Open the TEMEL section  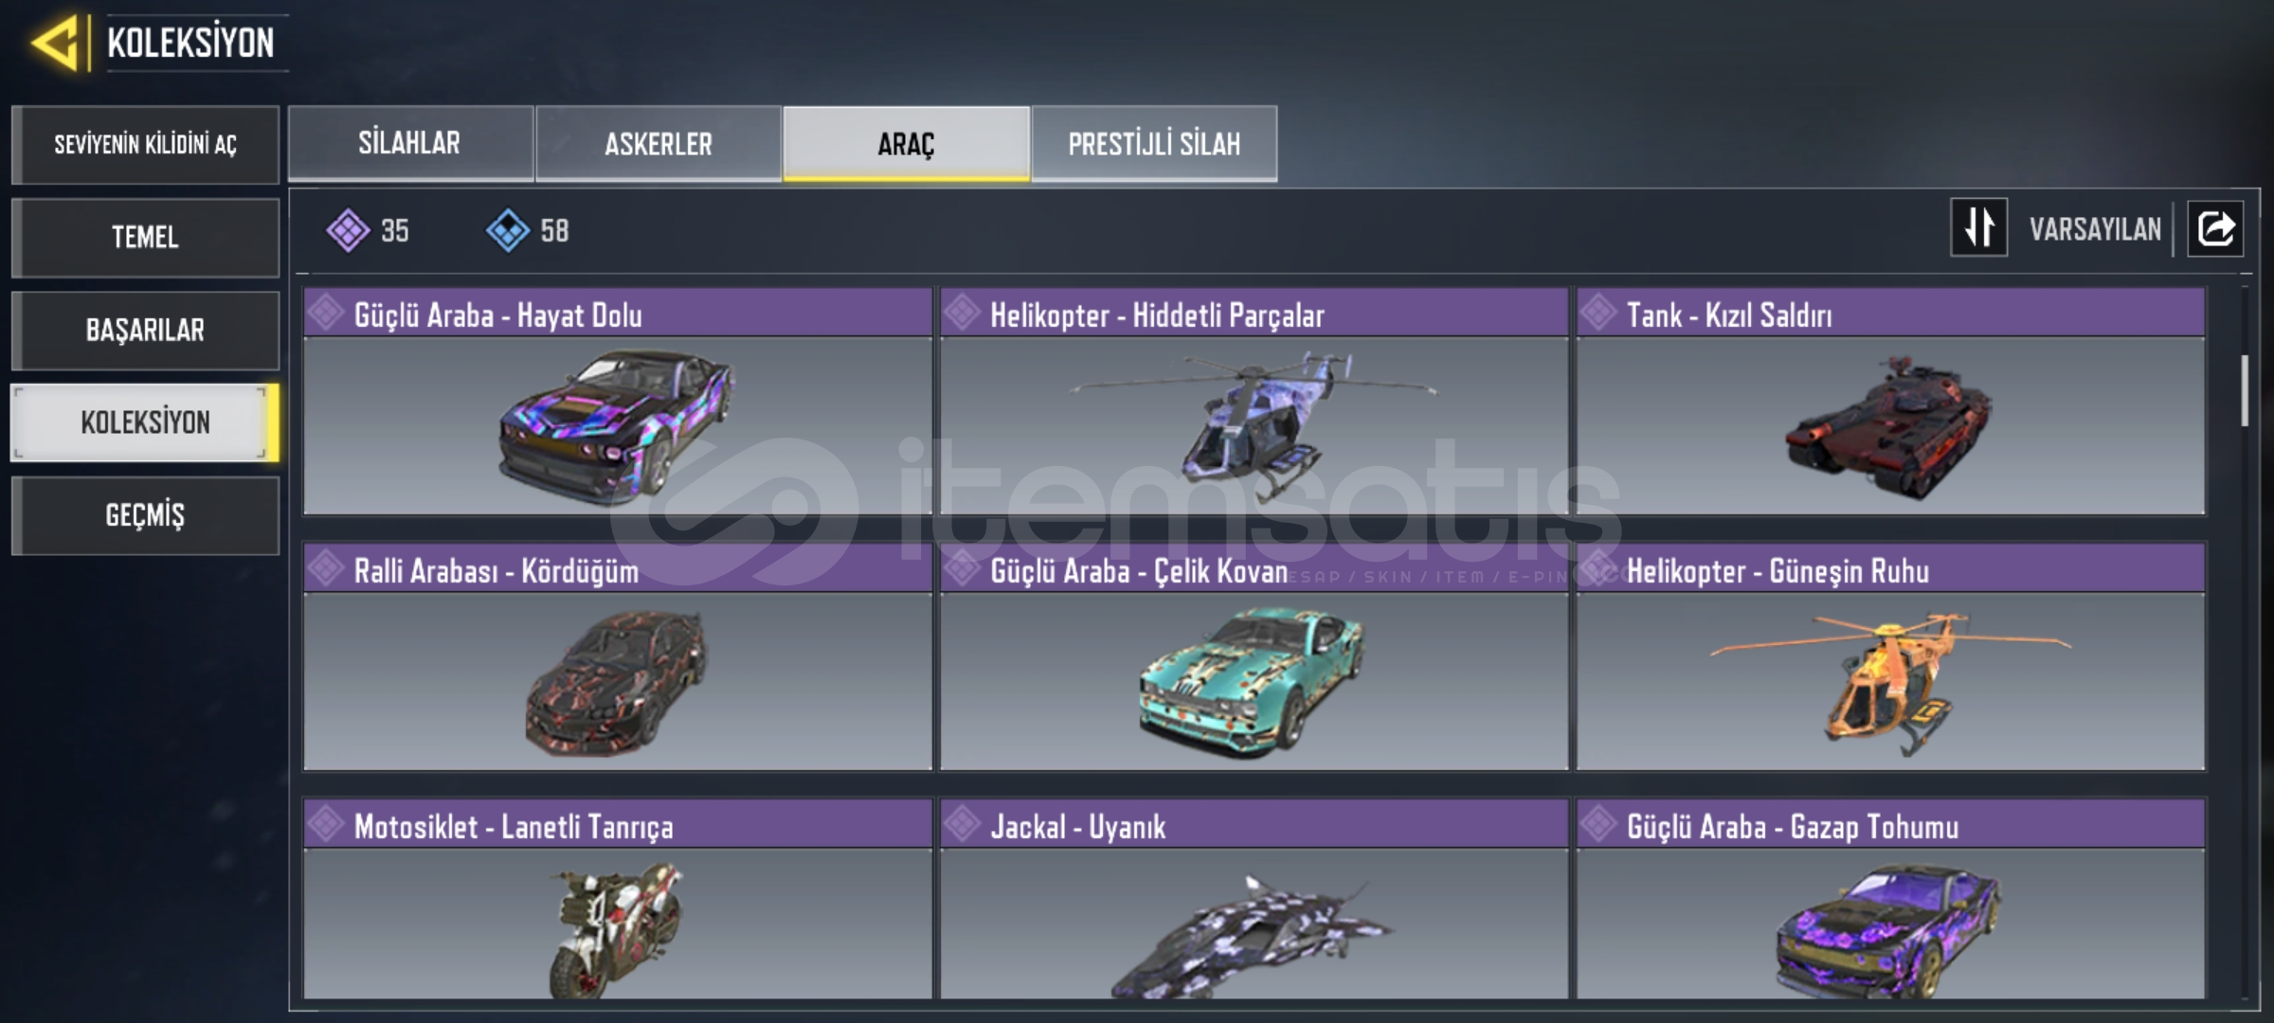pos(145,237)
